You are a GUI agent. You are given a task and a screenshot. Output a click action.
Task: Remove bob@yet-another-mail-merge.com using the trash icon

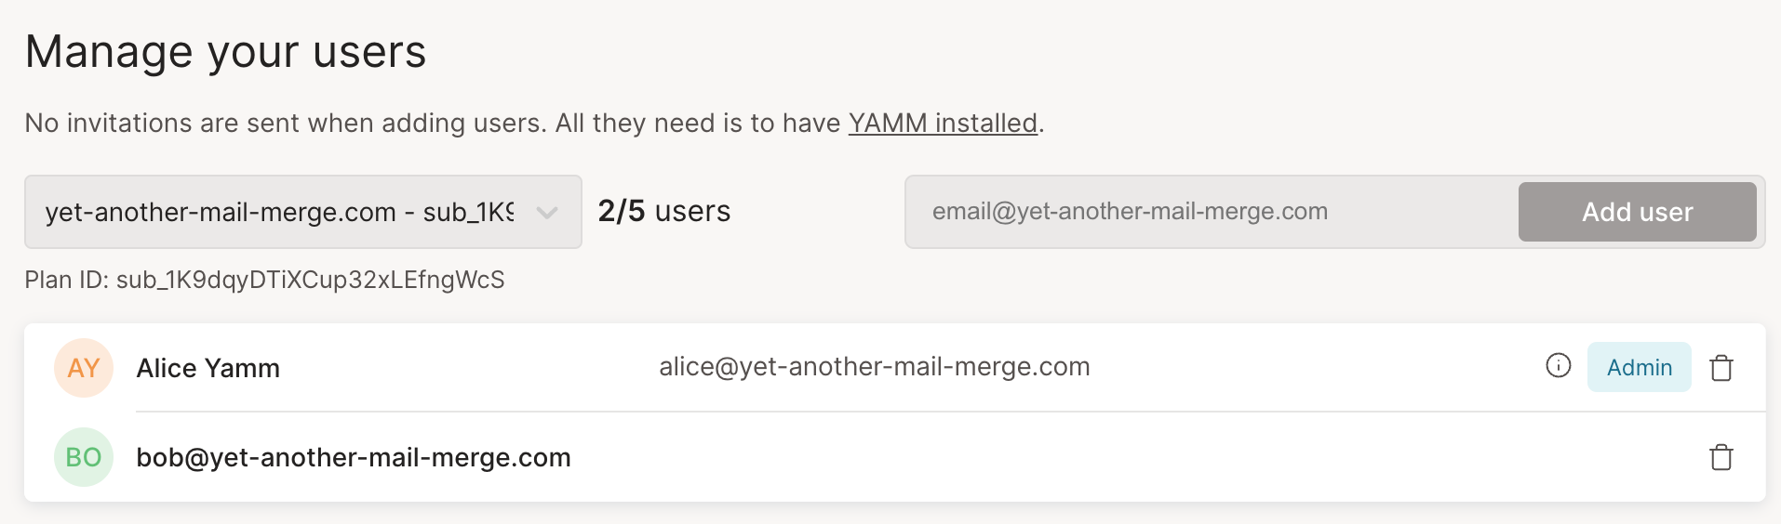1721,457
